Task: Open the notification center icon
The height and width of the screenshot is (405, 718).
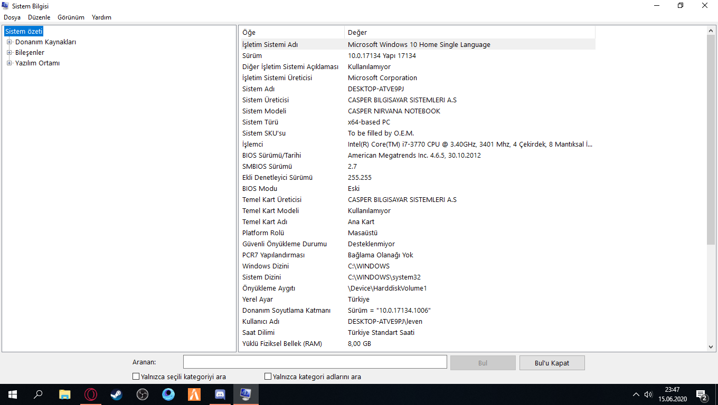Action: (x=702, y=394)
